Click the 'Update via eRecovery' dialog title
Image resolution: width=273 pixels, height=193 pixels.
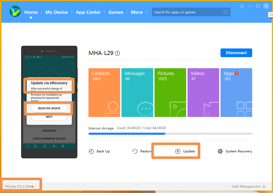point(49,83)
